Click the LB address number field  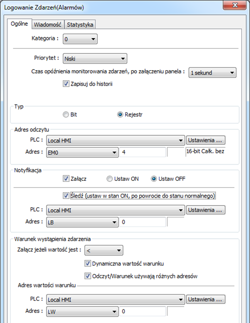(142, 222)
